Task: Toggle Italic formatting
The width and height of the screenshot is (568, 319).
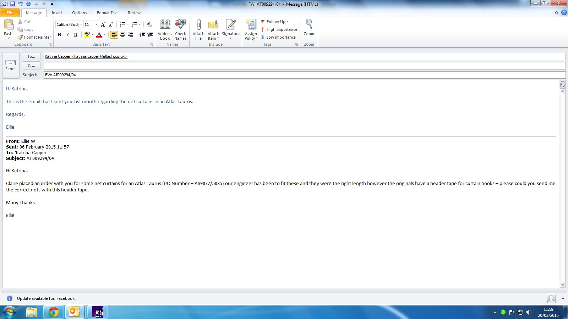Action: coord(67,35)
